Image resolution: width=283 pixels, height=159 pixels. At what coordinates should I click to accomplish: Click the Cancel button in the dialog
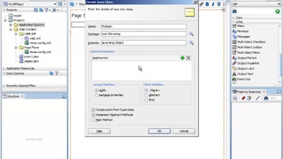[x=184, y=131]
